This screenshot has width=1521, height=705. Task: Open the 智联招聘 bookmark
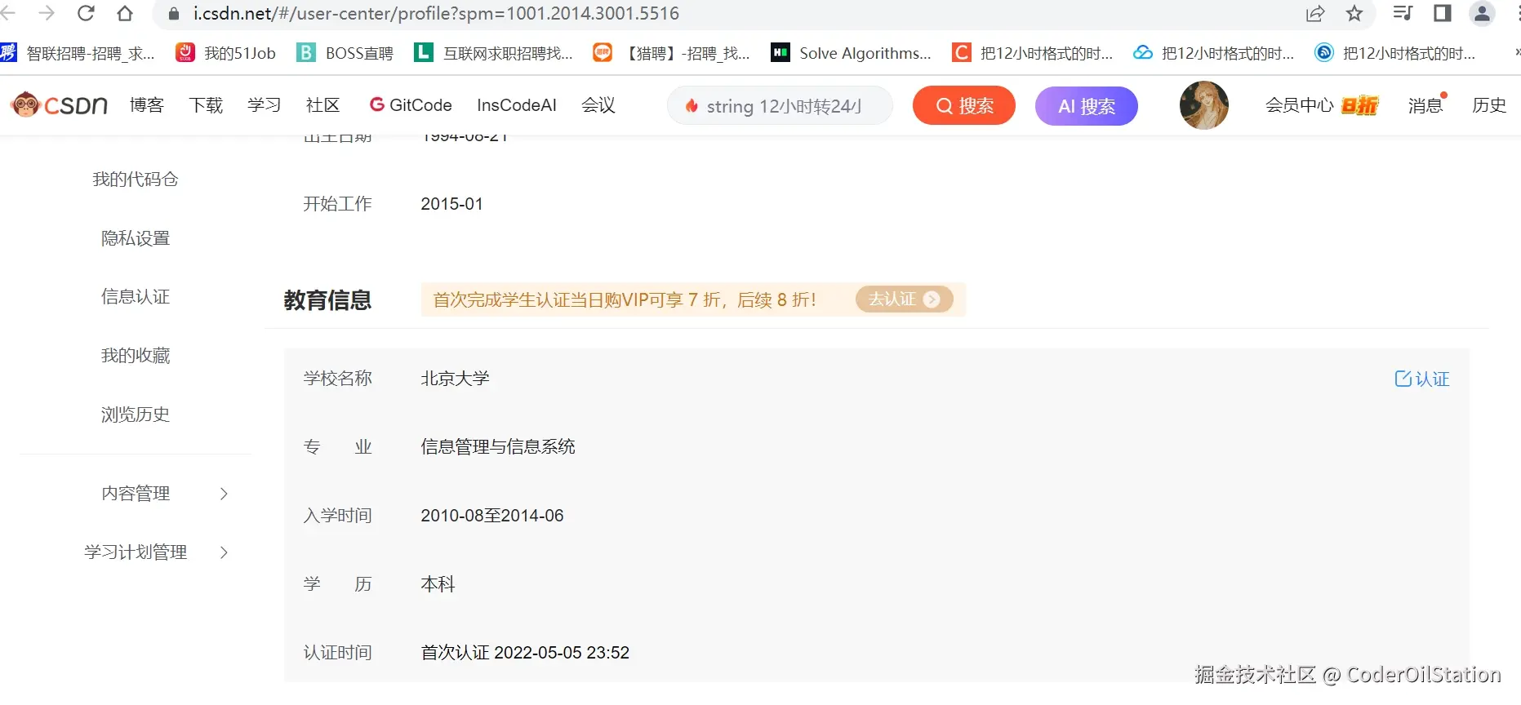(x=78, y=53)
